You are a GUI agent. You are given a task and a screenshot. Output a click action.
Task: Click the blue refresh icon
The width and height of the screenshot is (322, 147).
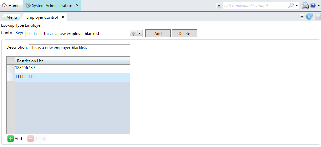pos(309,17)
